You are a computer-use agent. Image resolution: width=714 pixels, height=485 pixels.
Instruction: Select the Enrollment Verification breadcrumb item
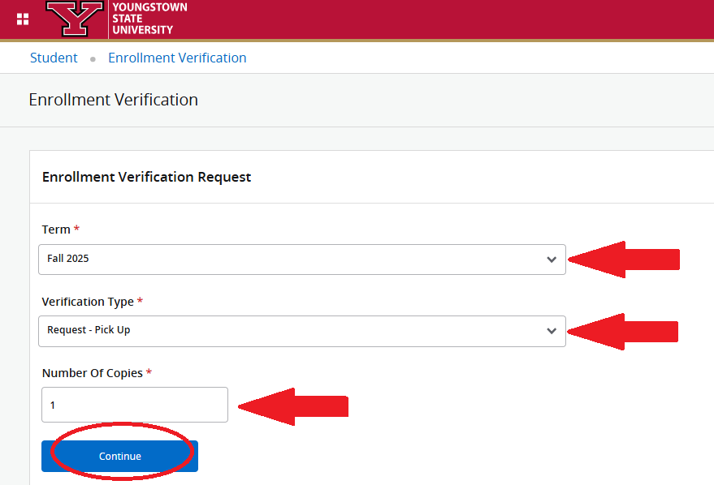(x=177, y=58)
